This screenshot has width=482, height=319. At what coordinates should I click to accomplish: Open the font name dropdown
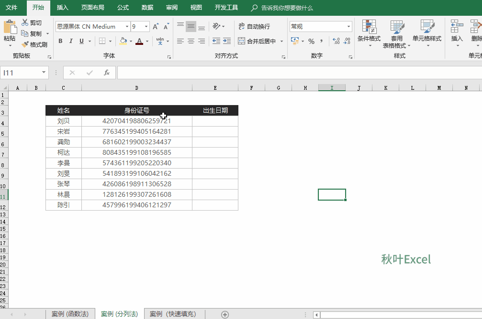(x=127, y=27)
